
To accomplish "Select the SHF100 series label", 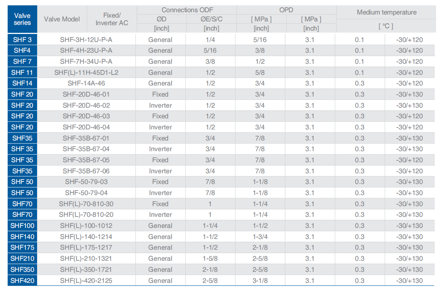I will [x=22, y=226].
